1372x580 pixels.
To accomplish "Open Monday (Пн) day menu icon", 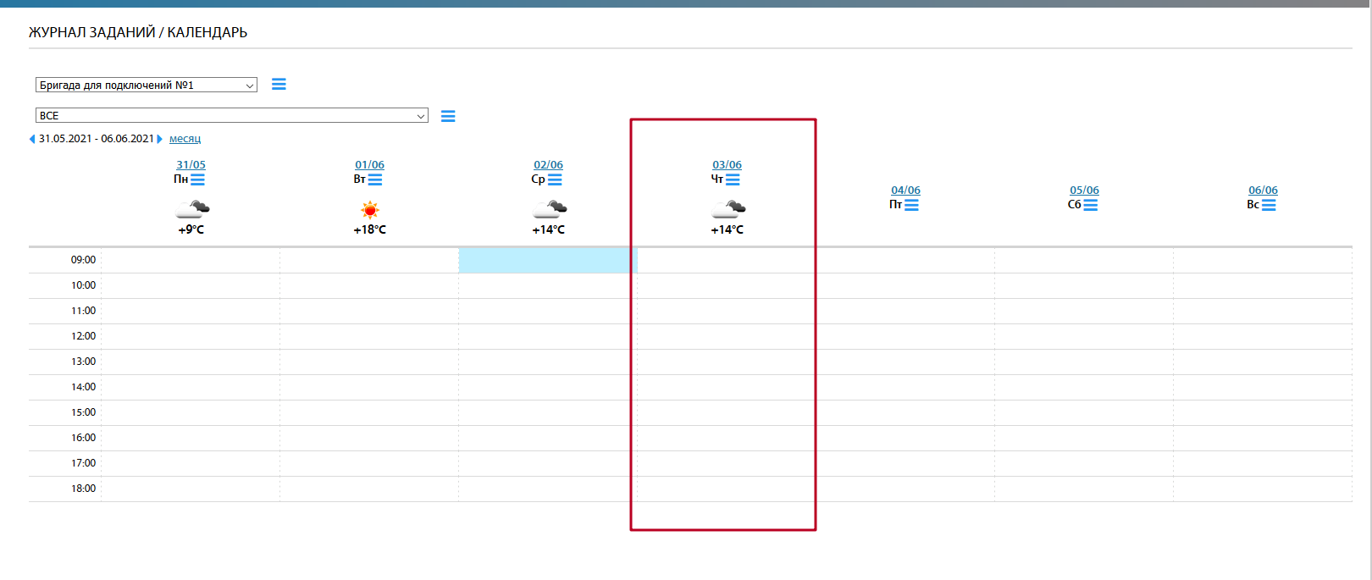I will (x=197, y=180).
